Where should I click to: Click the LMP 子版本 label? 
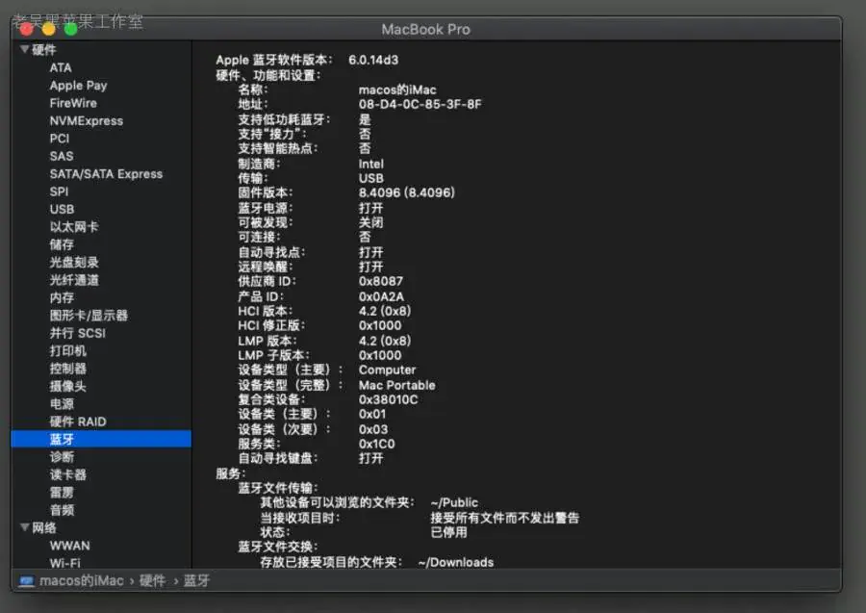273,355
